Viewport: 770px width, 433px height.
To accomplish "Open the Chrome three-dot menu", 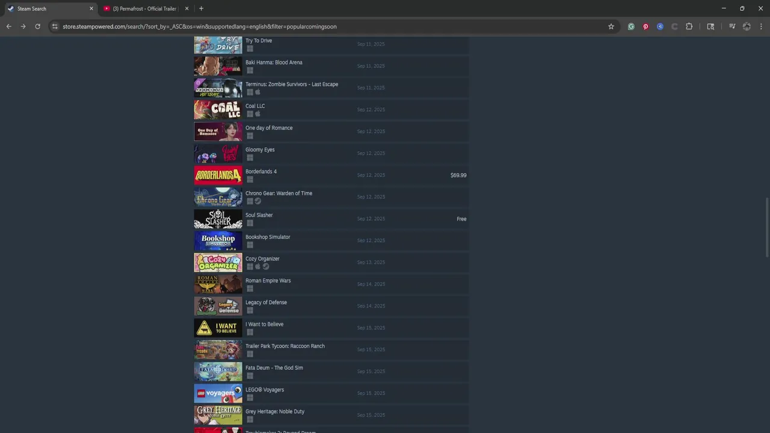I will (762, 26).
